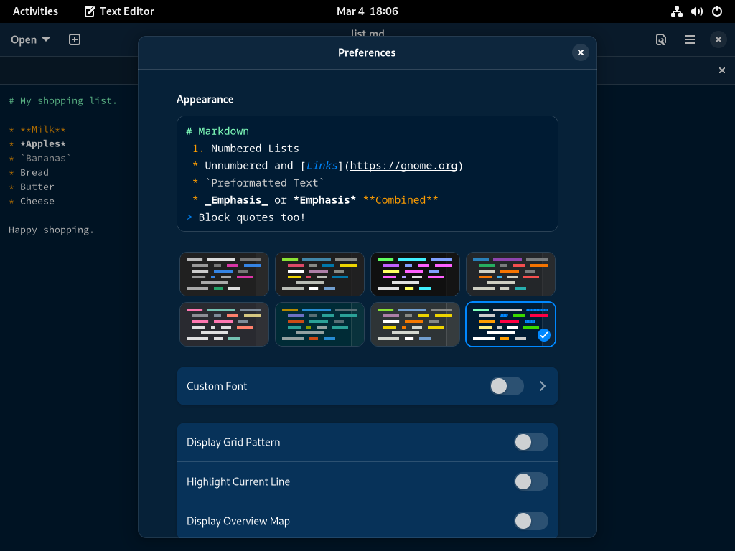Image resolution: width=735 pixels, height=551 pixels.
Task: Click the 'Block quotes too!' preview line
Action: [252, 217]
